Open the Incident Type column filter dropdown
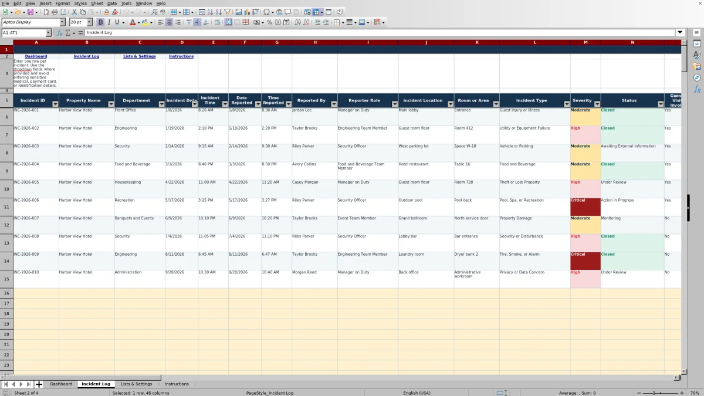 point(566,104)
